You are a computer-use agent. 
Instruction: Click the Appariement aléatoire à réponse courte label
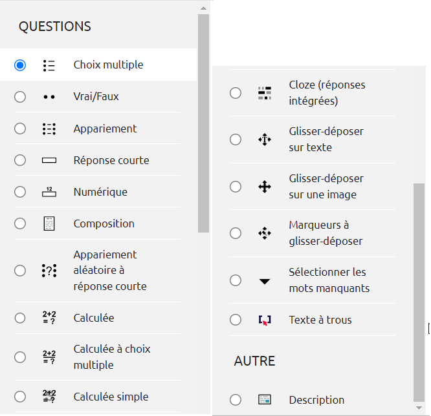click(110, 271)
